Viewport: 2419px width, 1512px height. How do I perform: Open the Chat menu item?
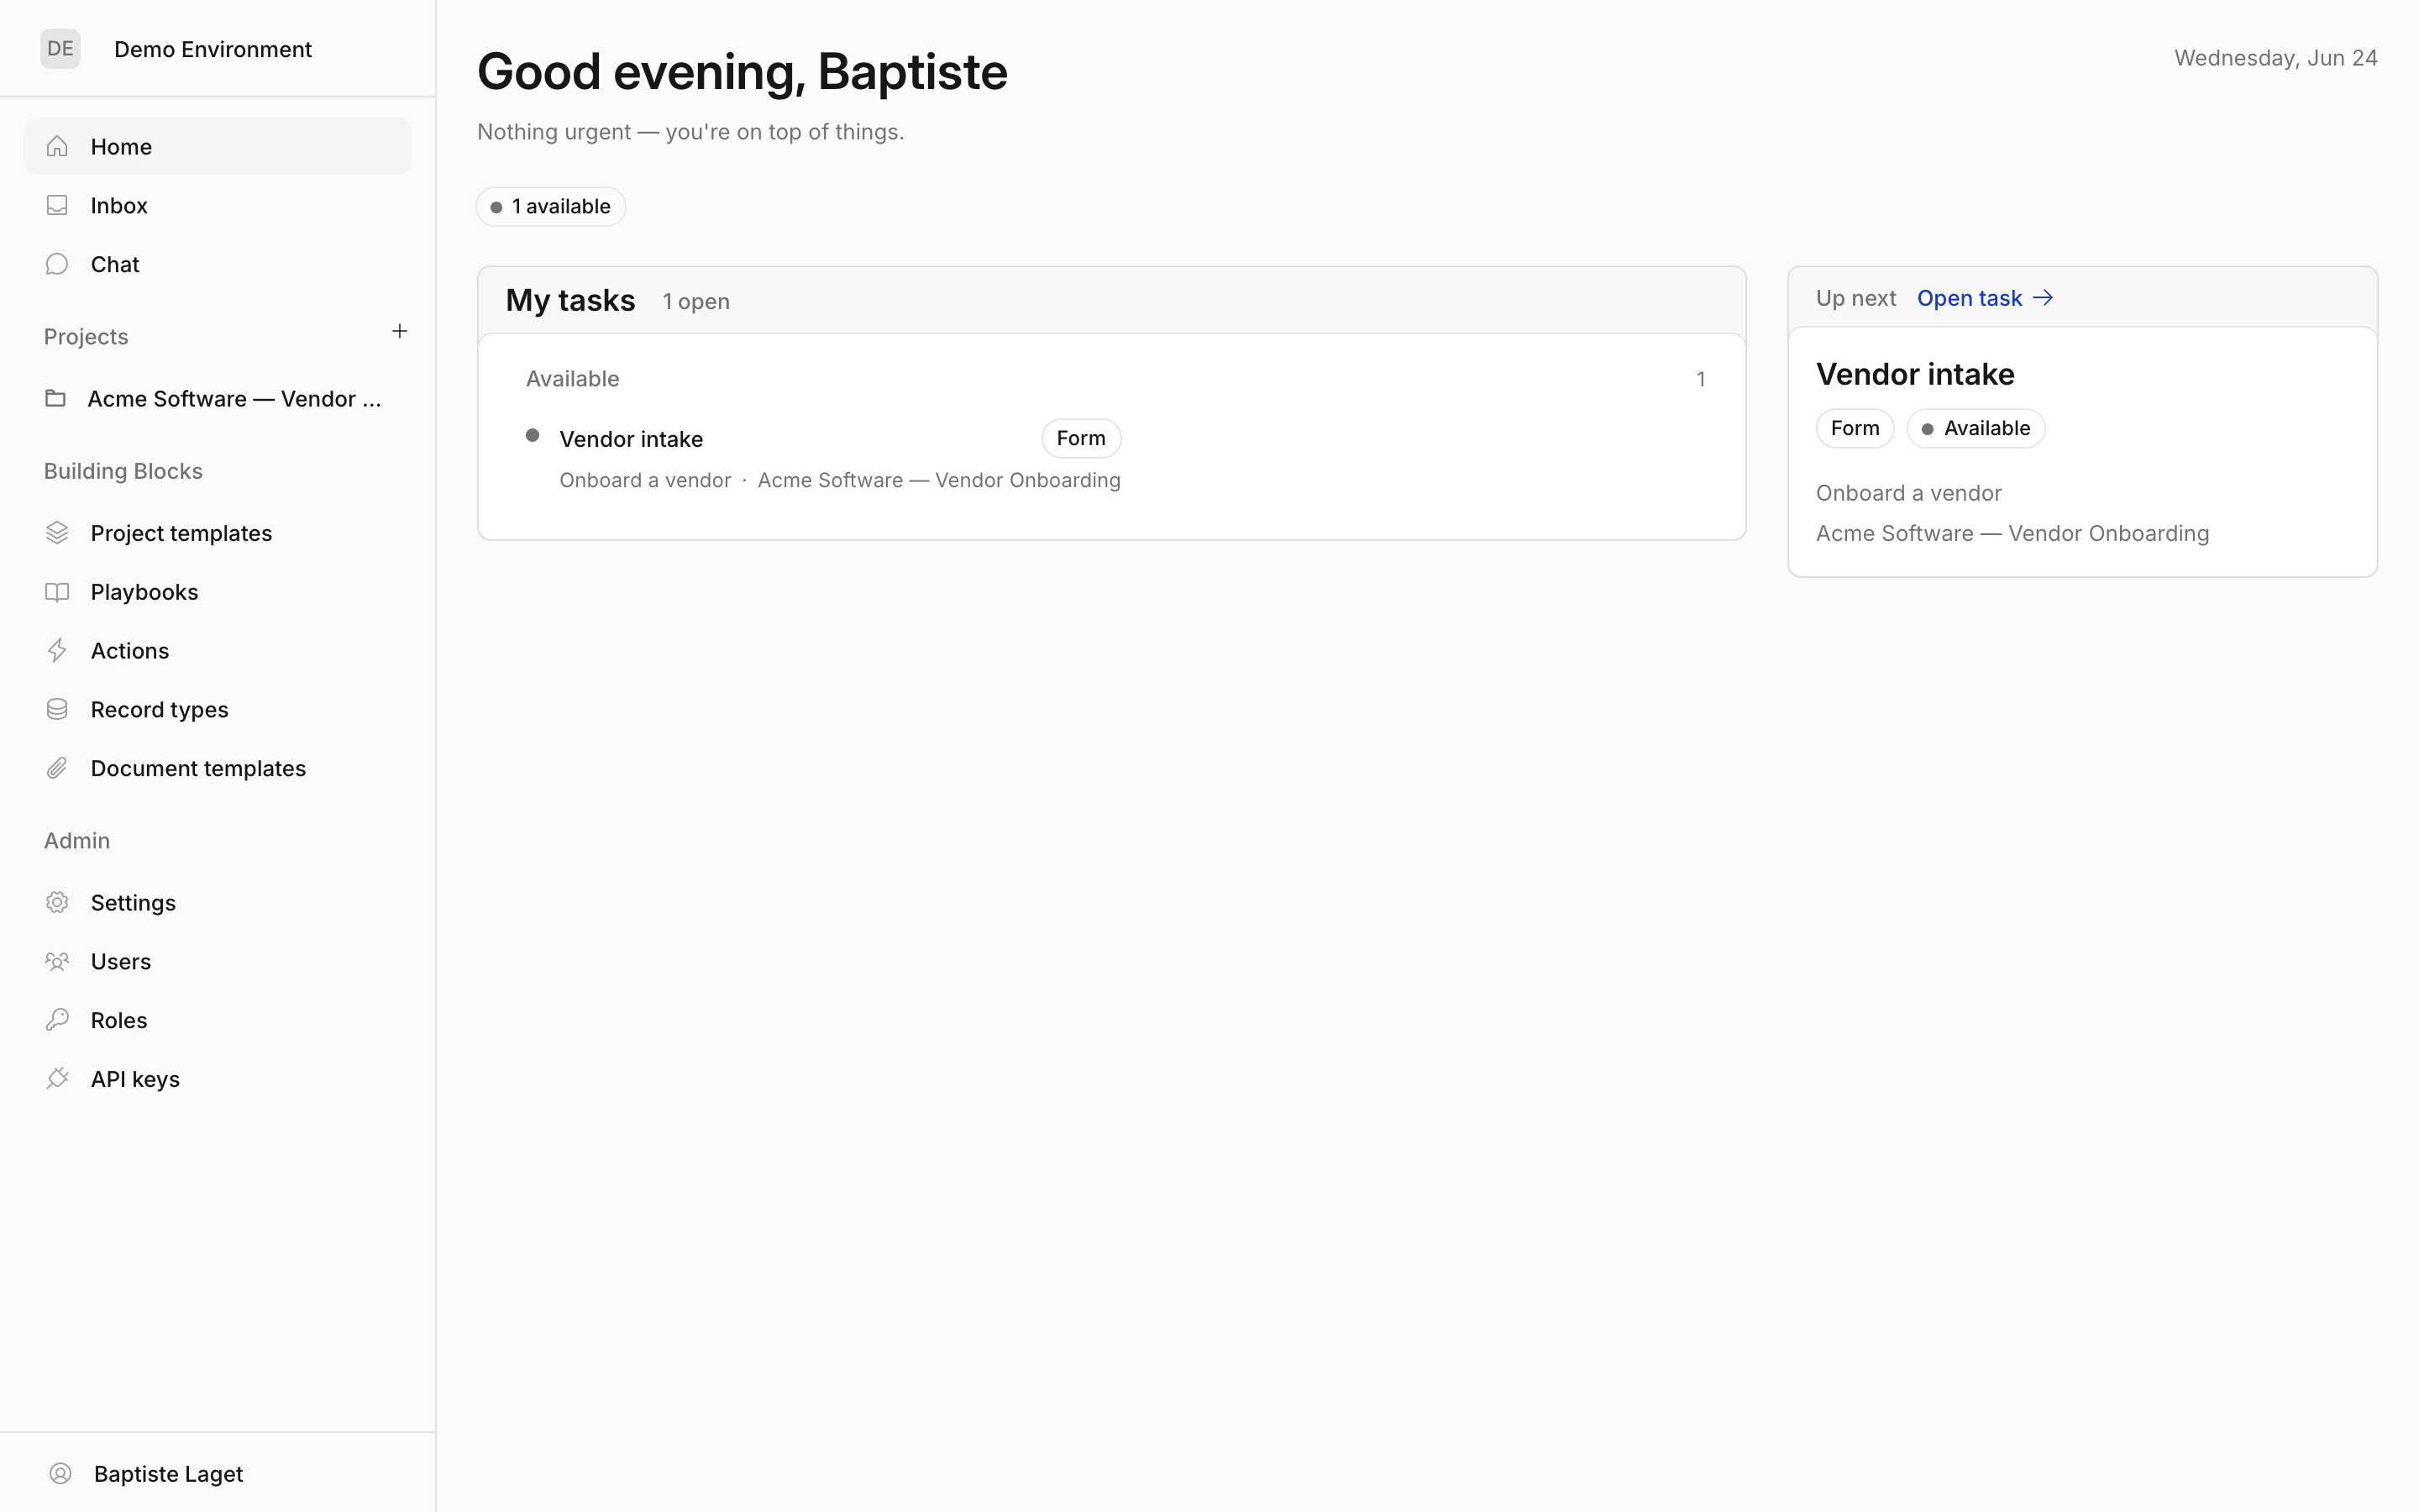[x=217, y=264]
